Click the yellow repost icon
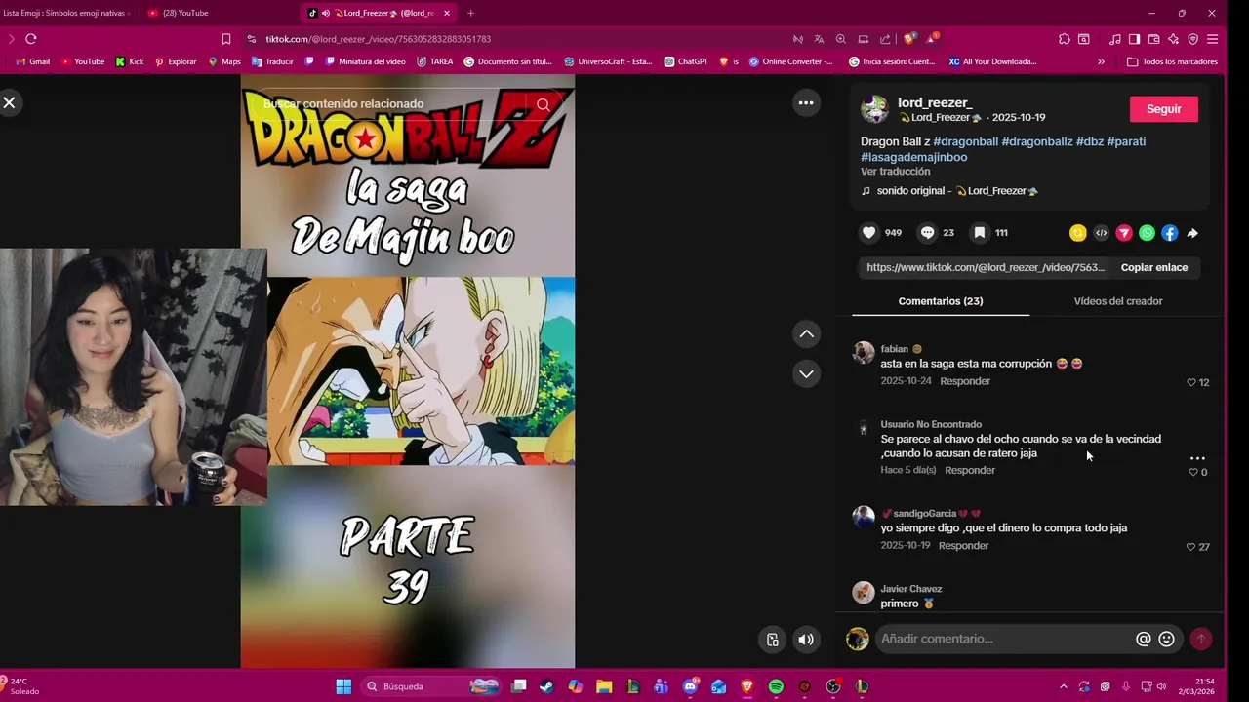The width and height of the screenshot is (1249, 702). pyautogui.click(x=1077, y=233)
